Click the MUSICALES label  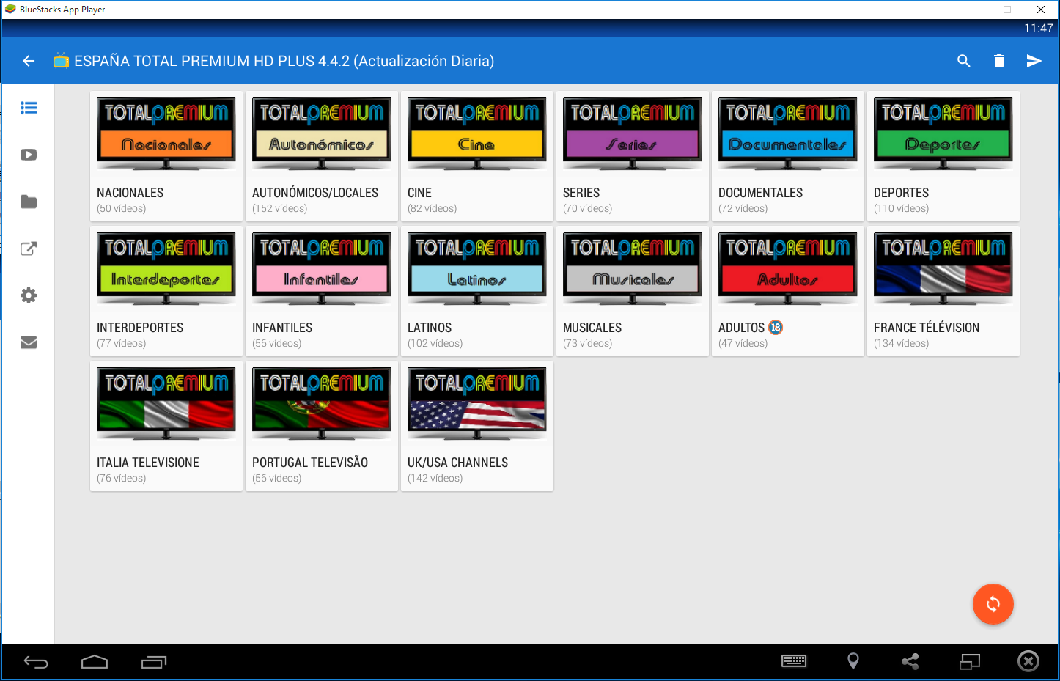tap(592, 328)
